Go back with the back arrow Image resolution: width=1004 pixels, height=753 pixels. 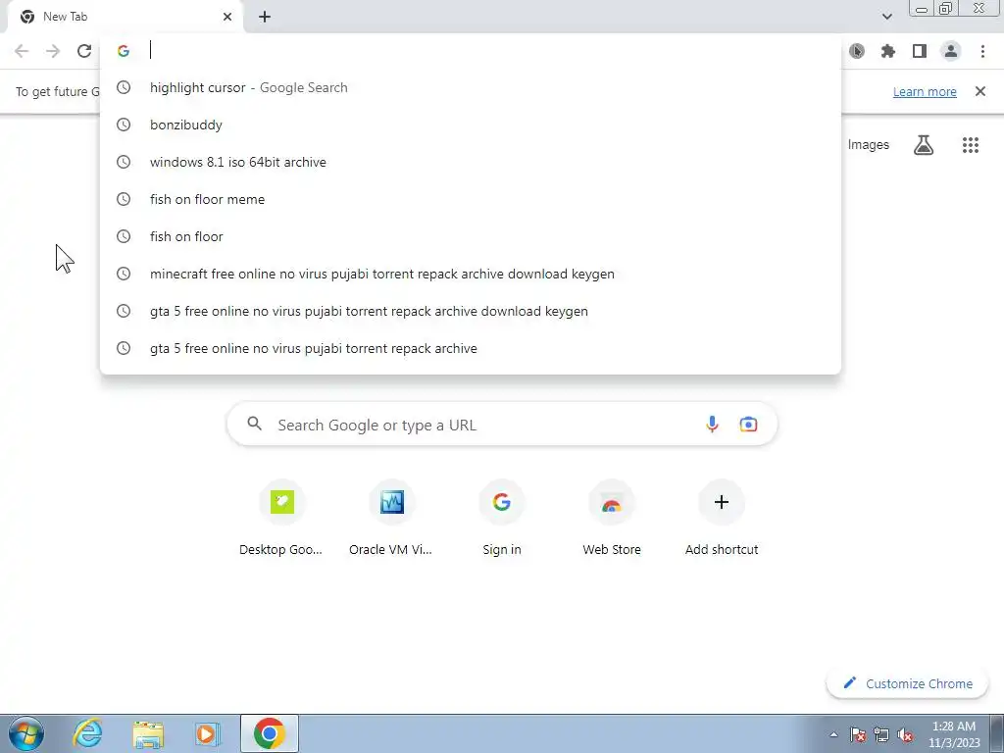22,51
